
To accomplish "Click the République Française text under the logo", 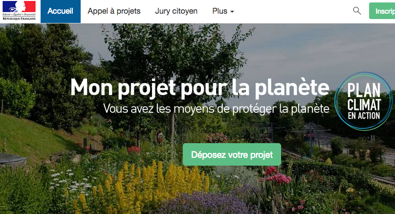I will (x=19, y=19).
